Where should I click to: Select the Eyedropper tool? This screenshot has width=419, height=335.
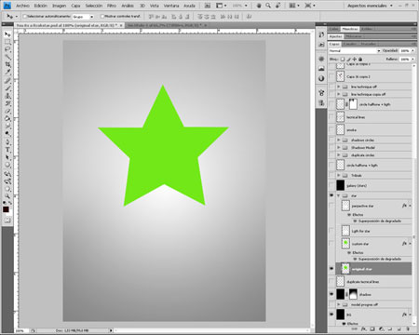tap(7, 72)
